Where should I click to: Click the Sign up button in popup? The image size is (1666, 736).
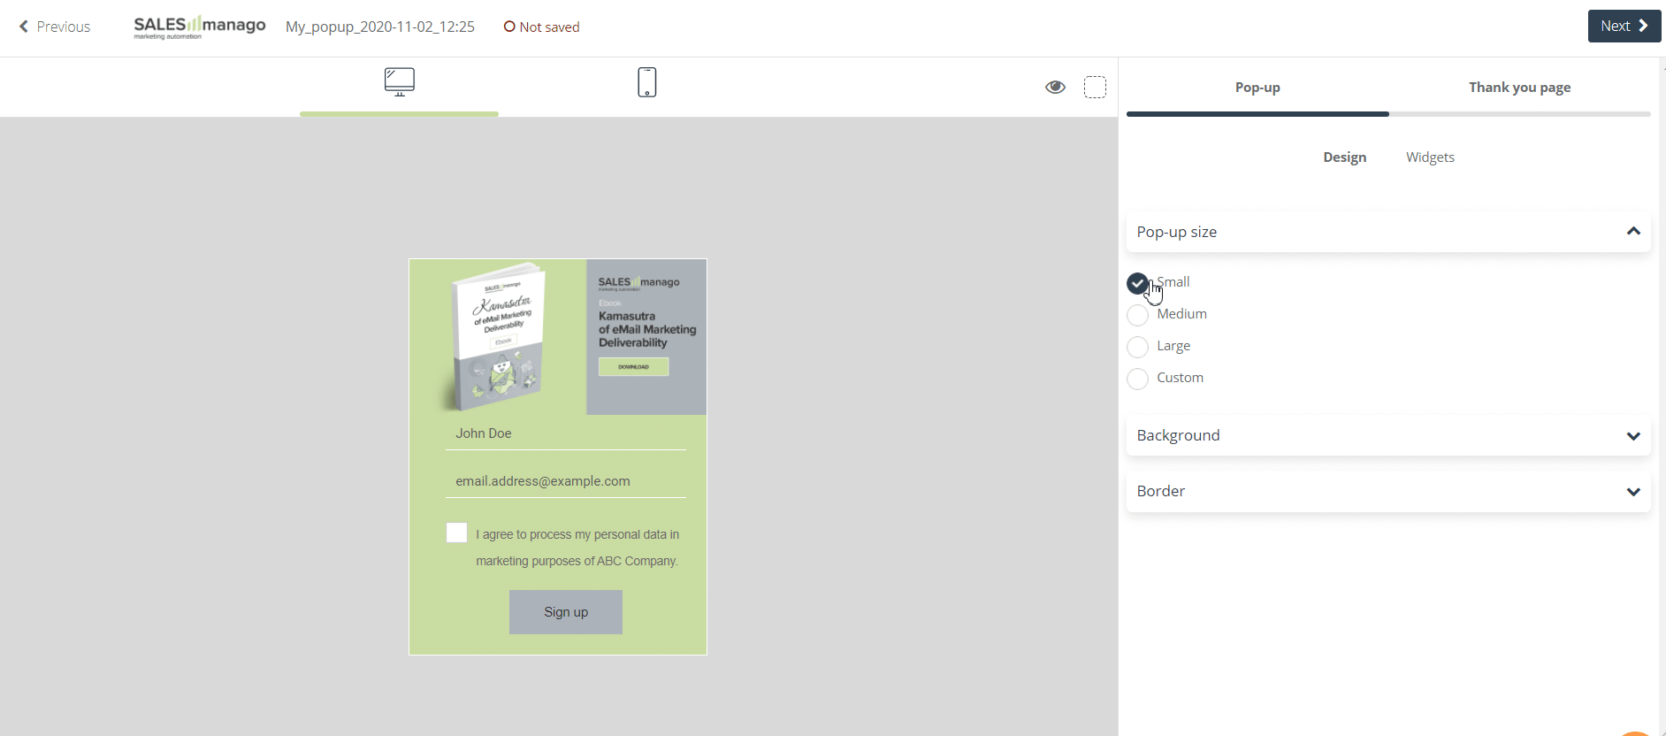[566, 612]
